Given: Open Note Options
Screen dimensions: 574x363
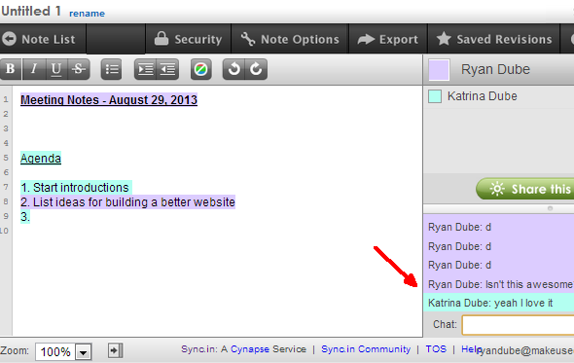Looking at the screenshot, I should coord(290,39).
